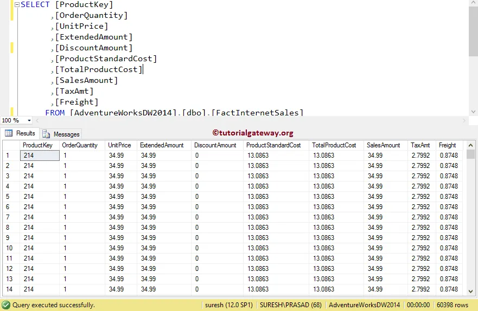Click 'Query executed successfully.' status message
This screenshot has width=478, height=311.
(54, 305)
